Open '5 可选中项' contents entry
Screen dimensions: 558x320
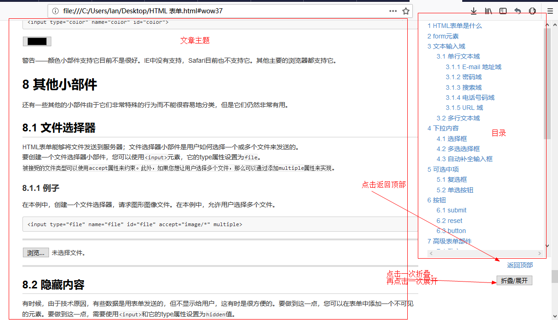coord(443,169)
